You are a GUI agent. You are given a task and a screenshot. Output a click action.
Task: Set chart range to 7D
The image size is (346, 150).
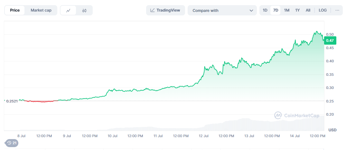click(x=276, y=10)
